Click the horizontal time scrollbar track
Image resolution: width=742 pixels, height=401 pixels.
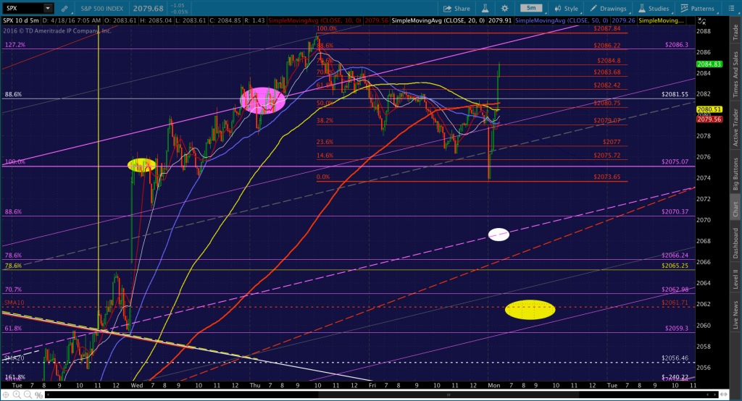click(381, 394)
